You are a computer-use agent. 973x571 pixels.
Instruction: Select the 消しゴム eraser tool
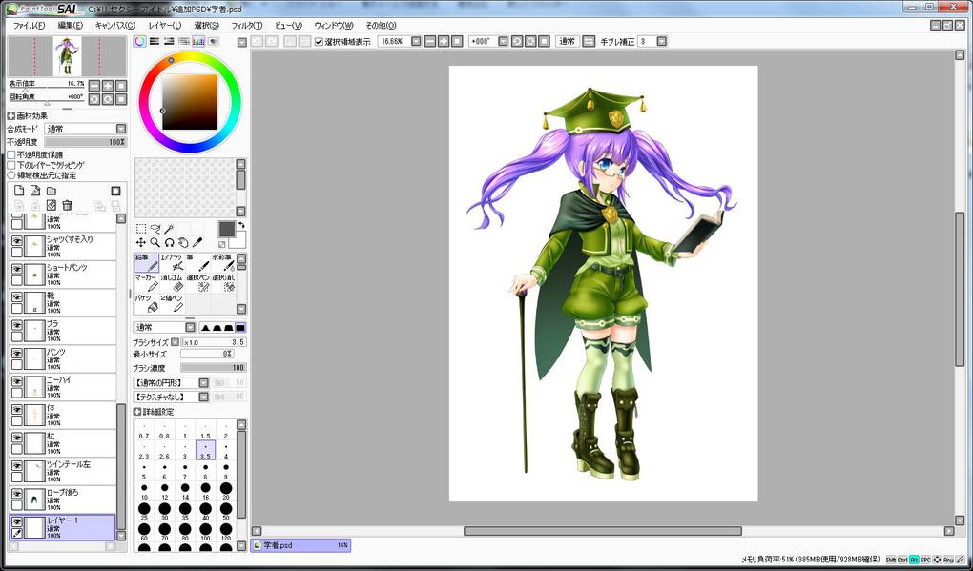tap(172, 283)
